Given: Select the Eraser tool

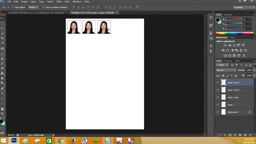Looking at the screenshot, I should [2, 68].
